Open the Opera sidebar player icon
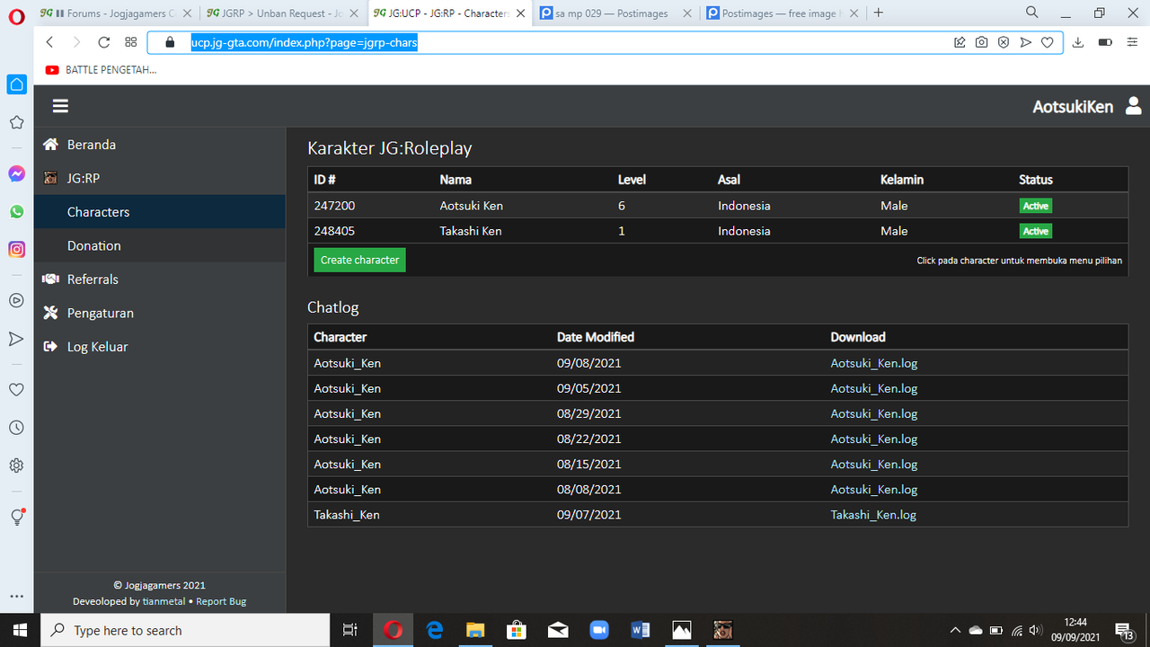Image resolution: width=1150 pixels, height=647 pixels. pyautogui.click(x=16, y=301)
